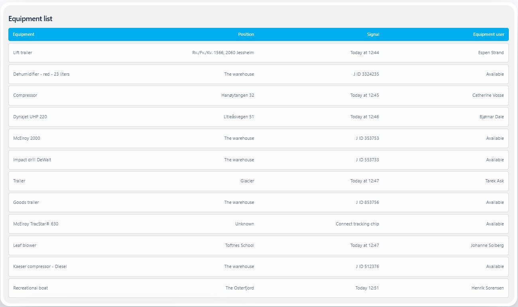Open the Recreational boat row

pos(31,288)
